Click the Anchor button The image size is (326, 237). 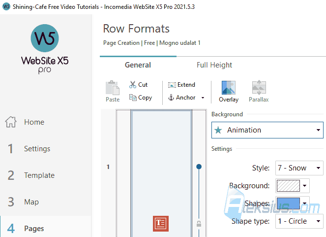pos(182,98)
